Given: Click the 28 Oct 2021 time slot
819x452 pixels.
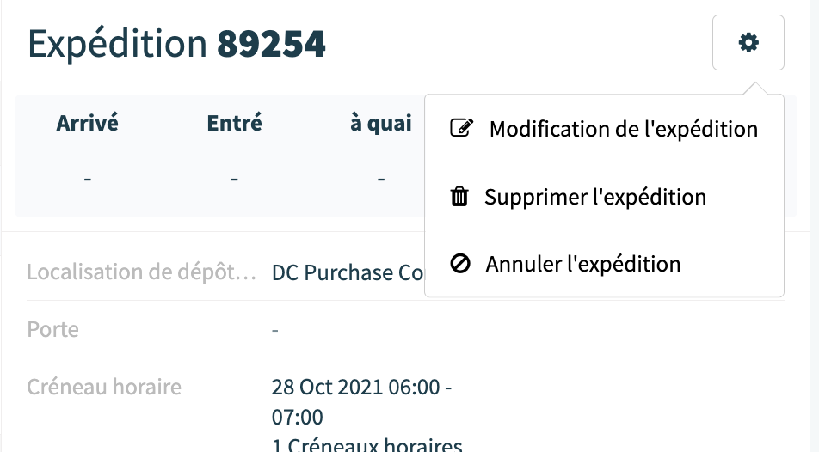Looking at the screenshot, I should [x=361, y=402].
